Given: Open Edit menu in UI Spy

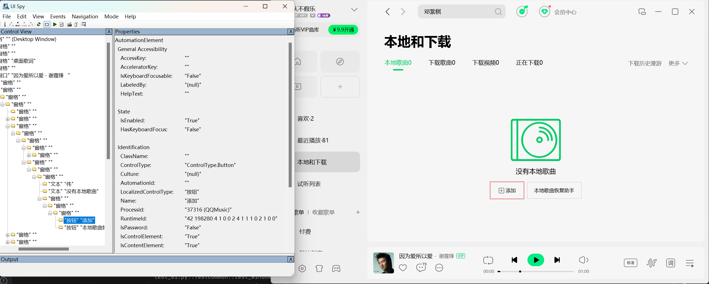Looking at the screenshot, I should (x=21, y=16).
